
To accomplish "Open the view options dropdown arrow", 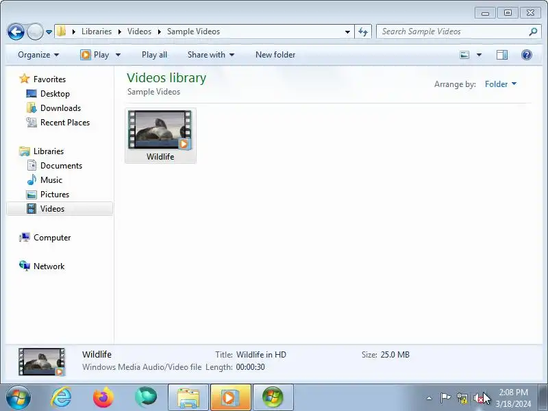I will pyautogui.click(x=479, y=55).
